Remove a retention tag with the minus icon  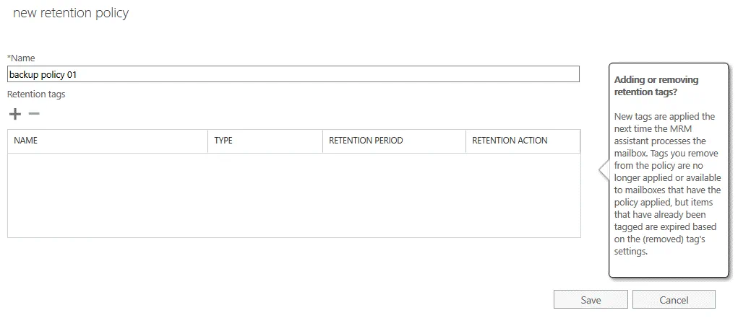tap(33, 114)
